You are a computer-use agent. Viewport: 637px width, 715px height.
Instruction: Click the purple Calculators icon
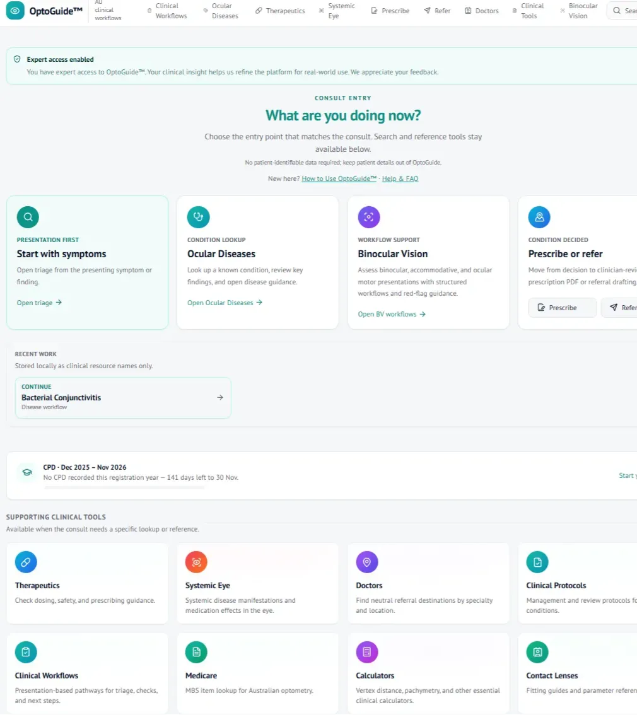pyautogui.click(x=367, y=652)
